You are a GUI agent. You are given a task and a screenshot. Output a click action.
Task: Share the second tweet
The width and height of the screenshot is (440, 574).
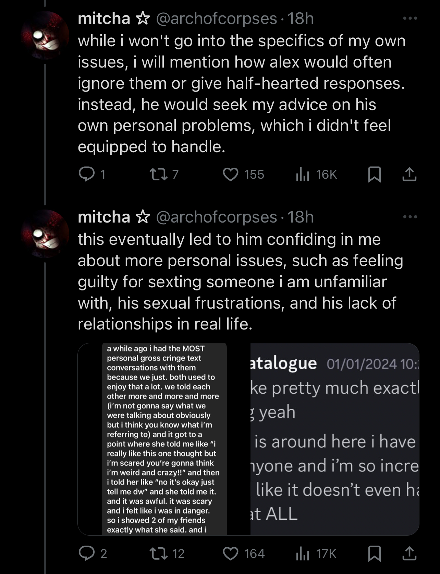(x=409, y=553)
